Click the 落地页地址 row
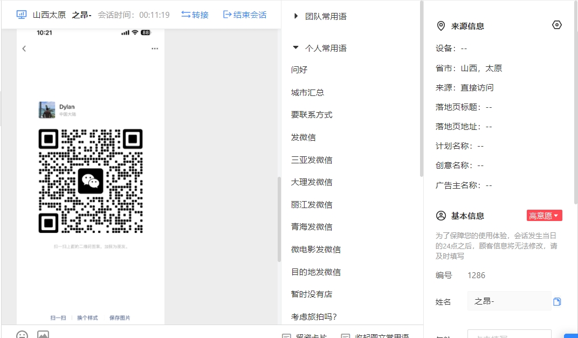This screenshot has height=338, width=578. point(464,127)
